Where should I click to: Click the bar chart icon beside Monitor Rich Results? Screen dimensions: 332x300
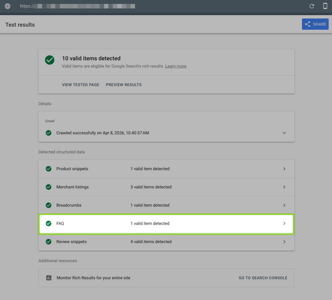pyautogui.click(x=49, y=278)
